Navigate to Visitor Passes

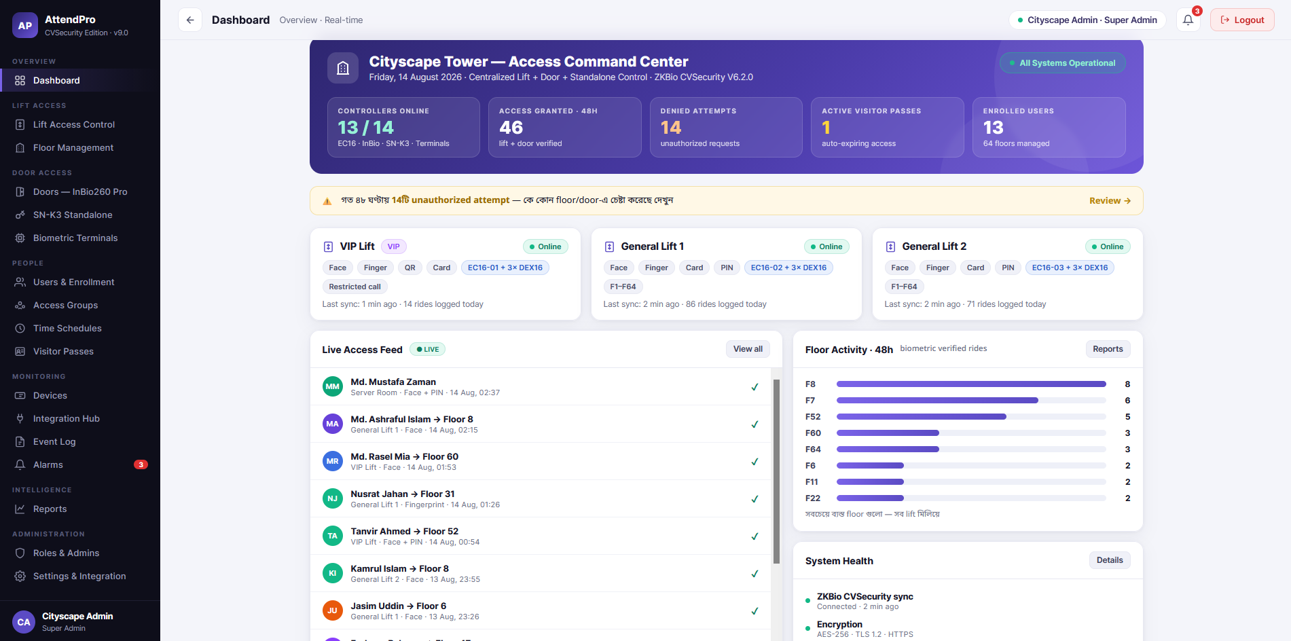tap(80, 351)
